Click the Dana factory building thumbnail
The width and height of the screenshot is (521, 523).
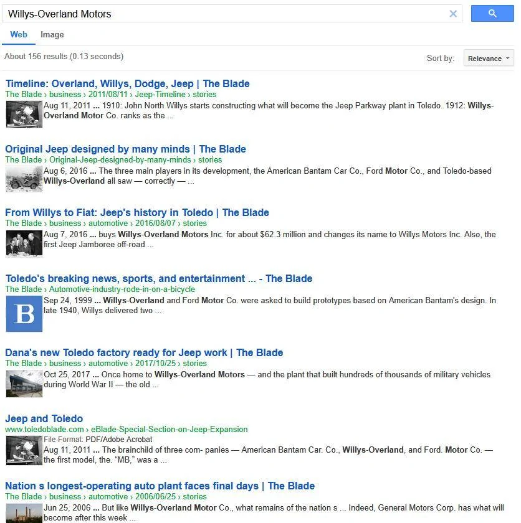pos(24,384)
